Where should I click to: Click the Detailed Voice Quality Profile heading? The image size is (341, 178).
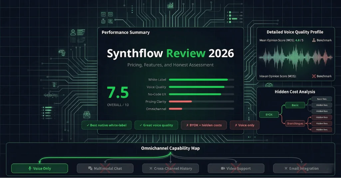(x=295, y=32)
